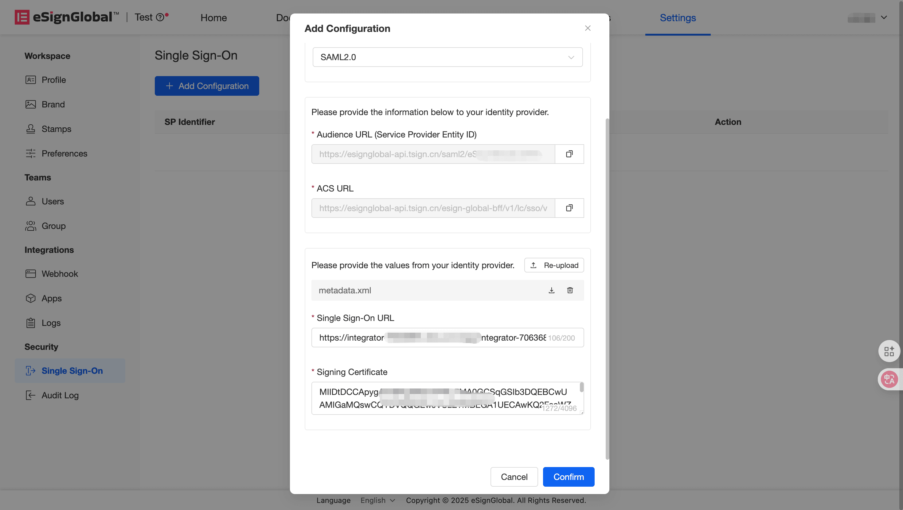Click the Cancel button
Screen dimensions: 903x510
pyautogui.click(x=514, y=477)
